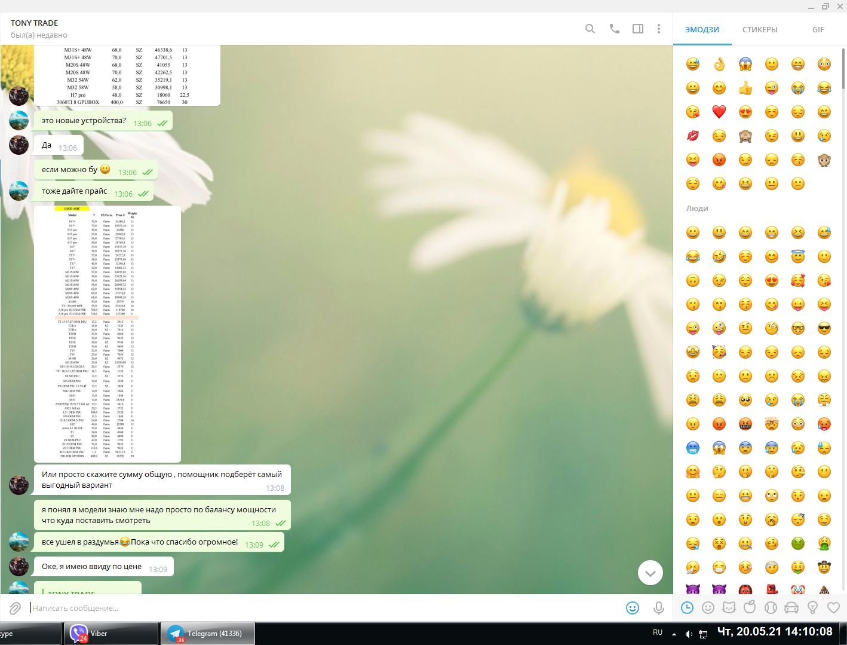Insert the thinking face emoji
Viewport: 847px width, 645px height.
(719, 472)
